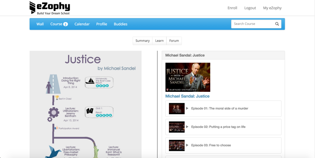Click the Episode 03 video thumbnail

point(177,145)
